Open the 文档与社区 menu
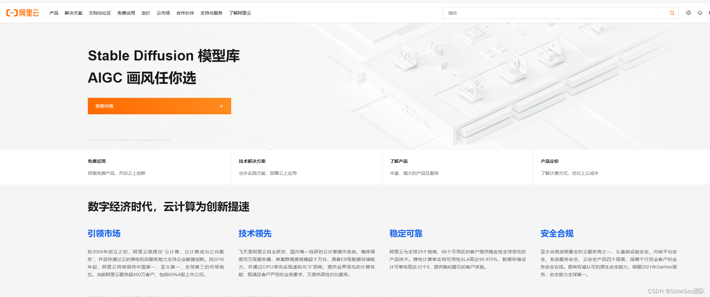 tap(100, 13)
